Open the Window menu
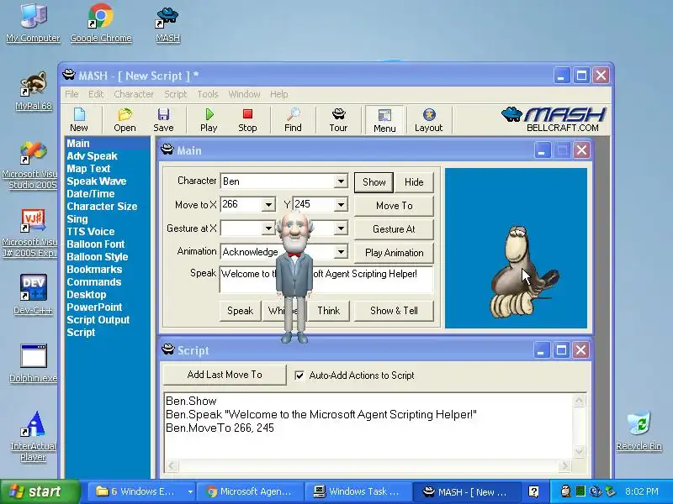 (244, 94)
